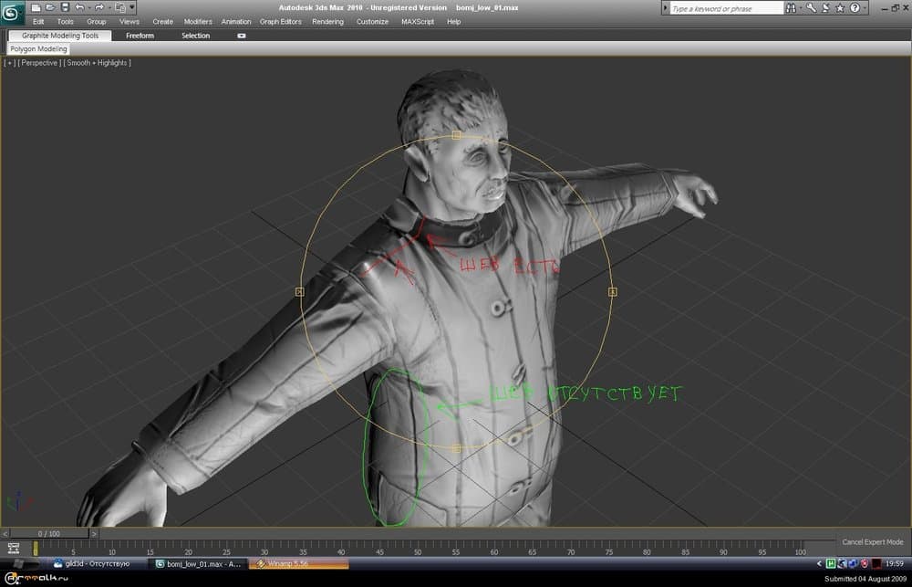This screenshot has height=587, width=912.
Task: Switch to the Freeform ribbon tab
Action: tap(140, 36)
